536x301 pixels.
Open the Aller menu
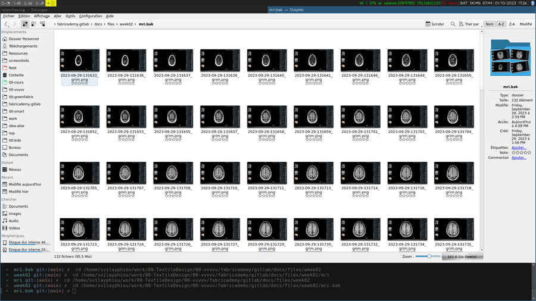point(57,16)
